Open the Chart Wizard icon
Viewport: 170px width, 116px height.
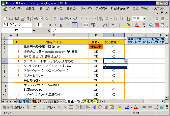(x=128, y=18)
